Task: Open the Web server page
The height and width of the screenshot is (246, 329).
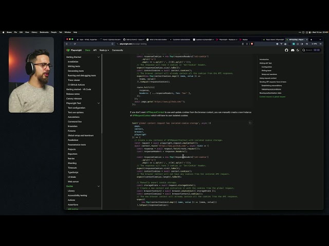Action: coord(73,181)
